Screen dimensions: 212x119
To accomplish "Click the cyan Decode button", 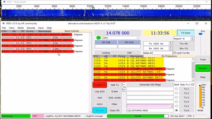I will [100, 110].
